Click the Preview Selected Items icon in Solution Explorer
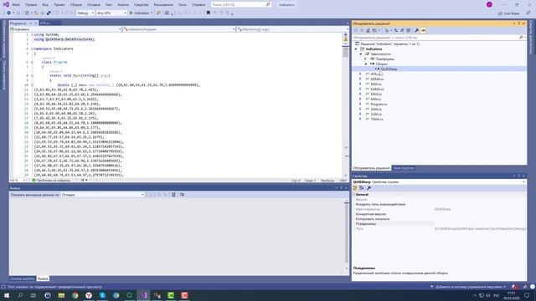 [x=423, y=30]
